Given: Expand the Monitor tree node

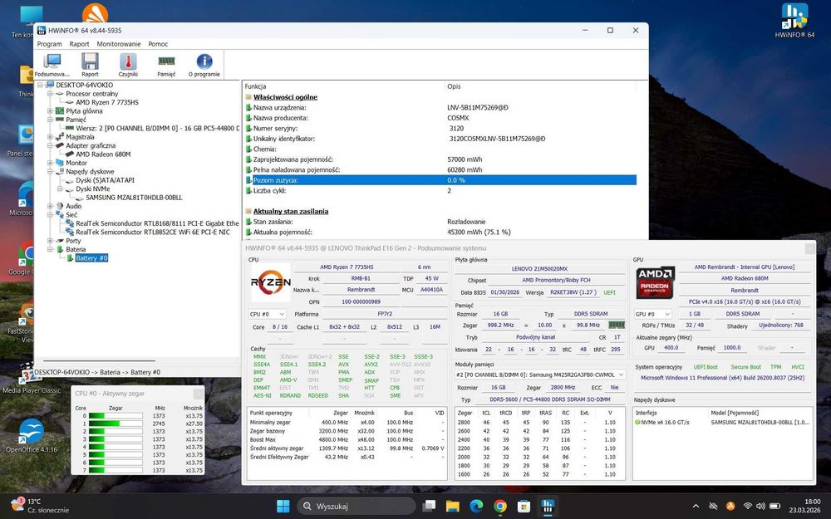Looking at the screenshot, I should pyautogui.click(x=51, y=163).
